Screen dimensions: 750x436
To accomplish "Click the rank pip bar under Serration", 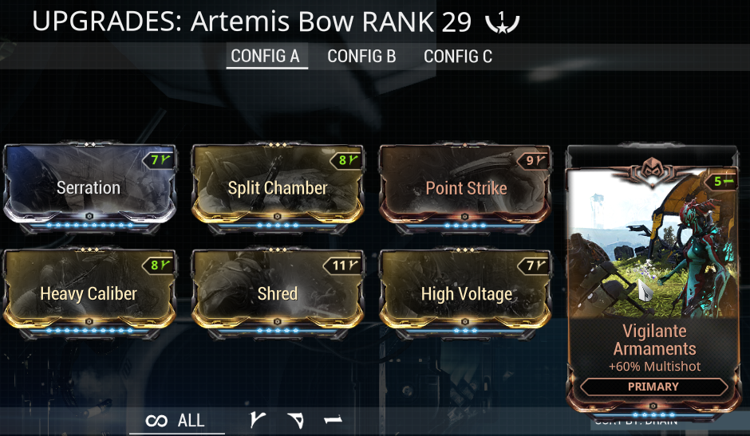I will point(89,225).
